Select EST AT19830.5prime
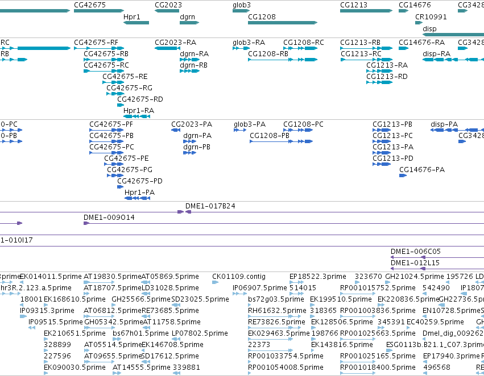 (x=113, y=277)
